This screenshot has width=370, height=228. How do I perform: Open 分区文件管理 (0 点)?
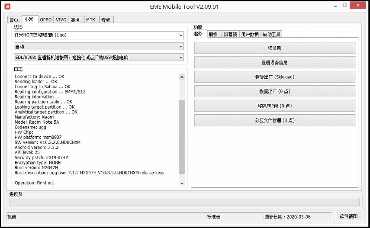tap(275, 120)
